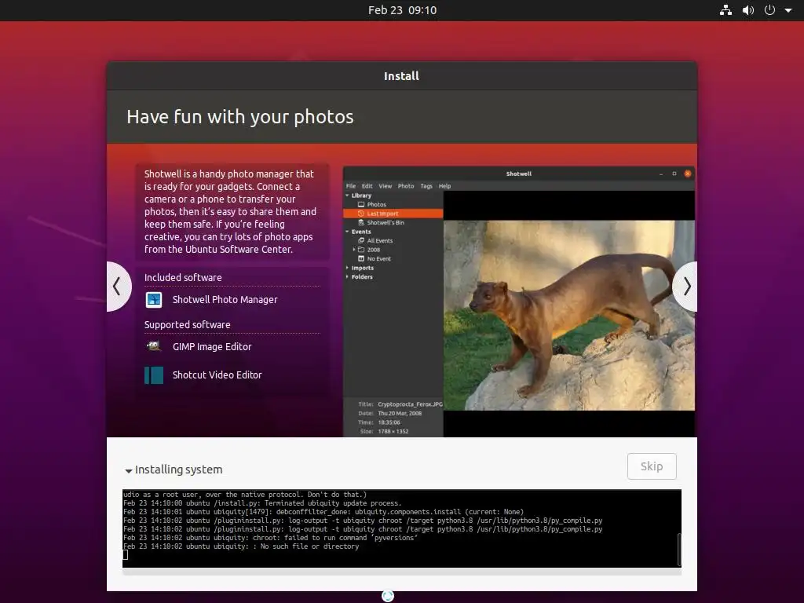Image resolution: width=804 pixels, height=603 pixels.
Task: Open the volume speaker icon in top bar
Action: (748, 10)
